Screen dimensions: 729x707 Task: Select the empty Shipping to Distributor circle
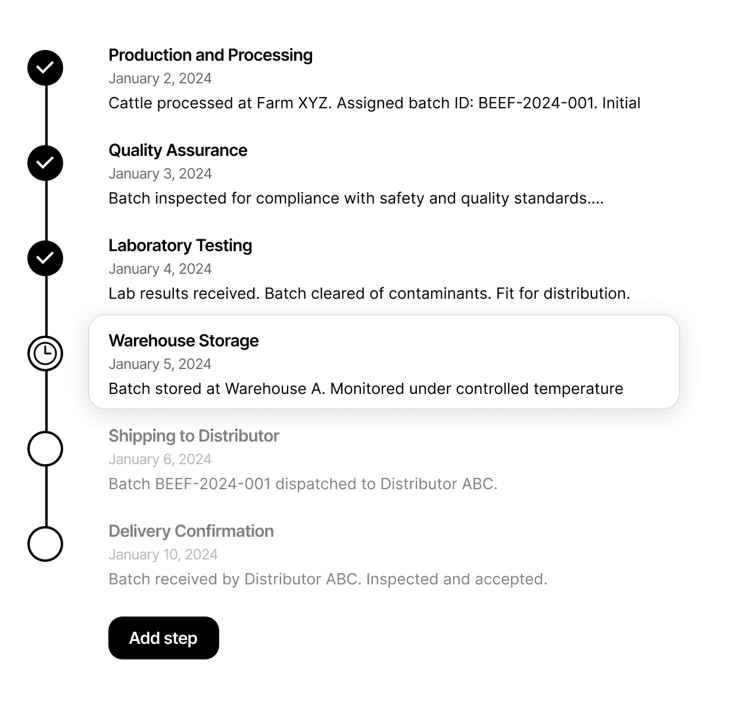pos(45,449)
